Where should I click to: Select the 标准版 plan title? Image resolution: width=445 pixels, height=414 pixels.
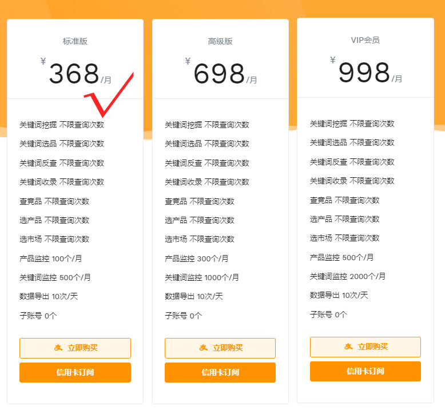coord(75,41)
